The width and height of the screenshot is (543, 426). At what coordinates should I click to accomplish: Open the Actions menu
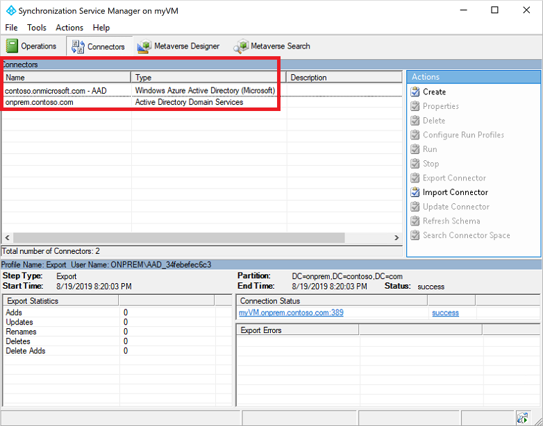[x=69, y=28]
